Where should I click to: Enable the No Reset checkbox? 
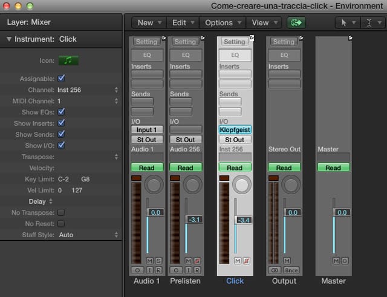coord(61,224)
